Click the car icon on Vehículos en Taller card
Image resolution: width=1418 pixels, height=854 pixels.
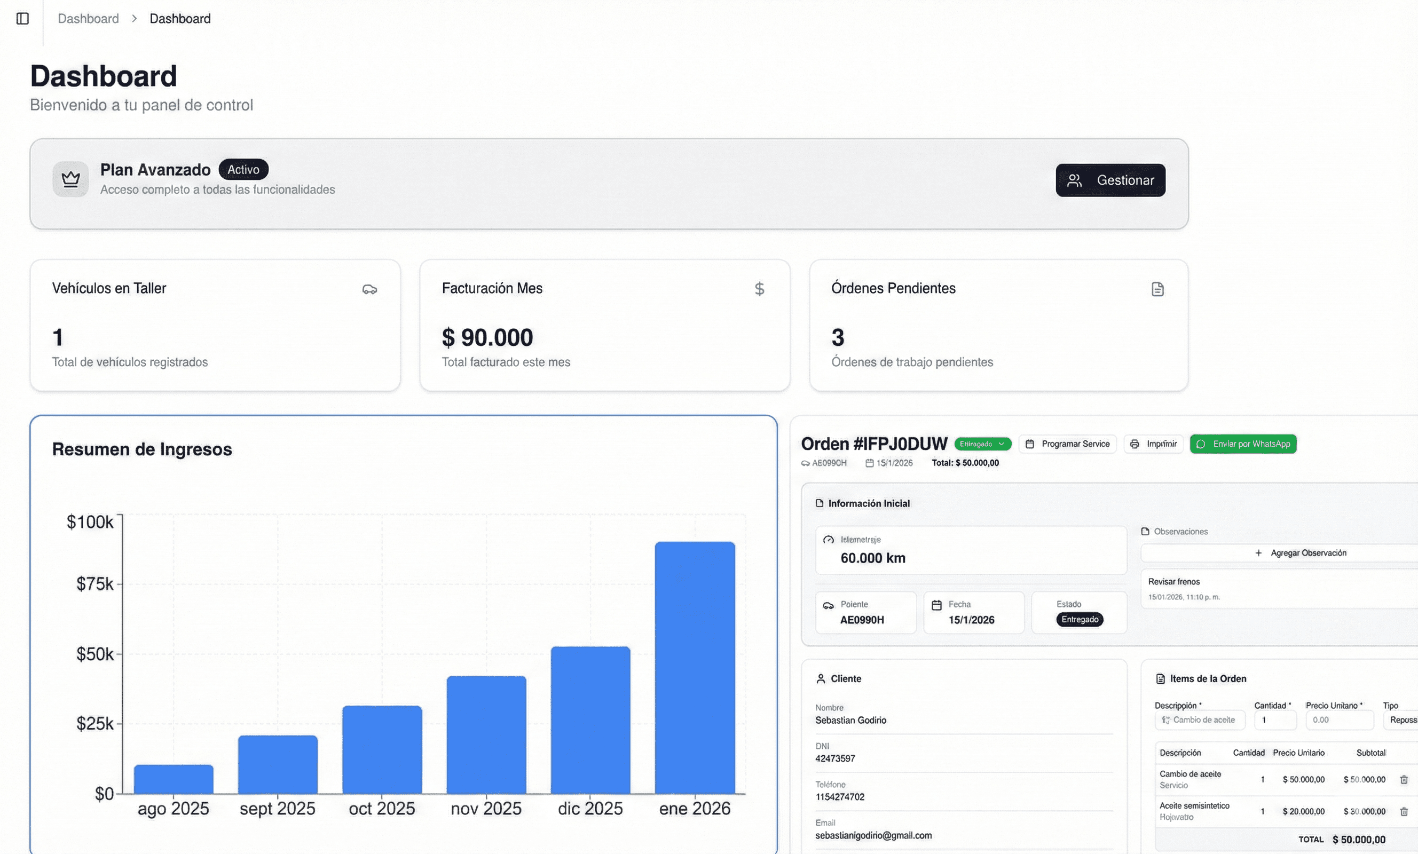click(x=370, y=289)
